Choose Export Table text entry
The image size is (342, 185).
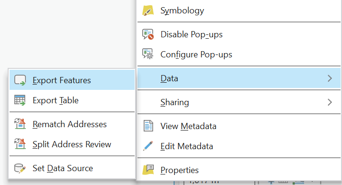coord(56,100)
